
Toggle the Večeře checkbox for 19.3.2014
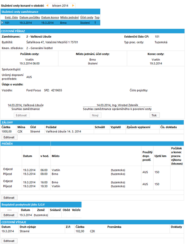pos(74,215)
